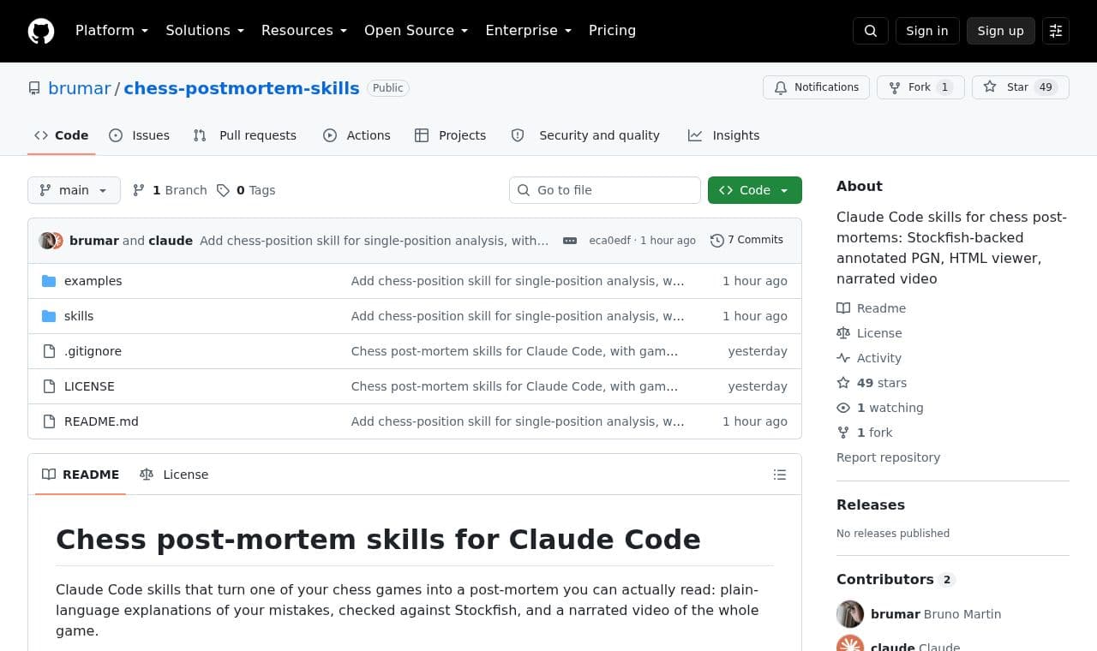Screen dimensions: 1097x651
Task: Open appearance settings sliders icon
Action: coord(1056,31)
